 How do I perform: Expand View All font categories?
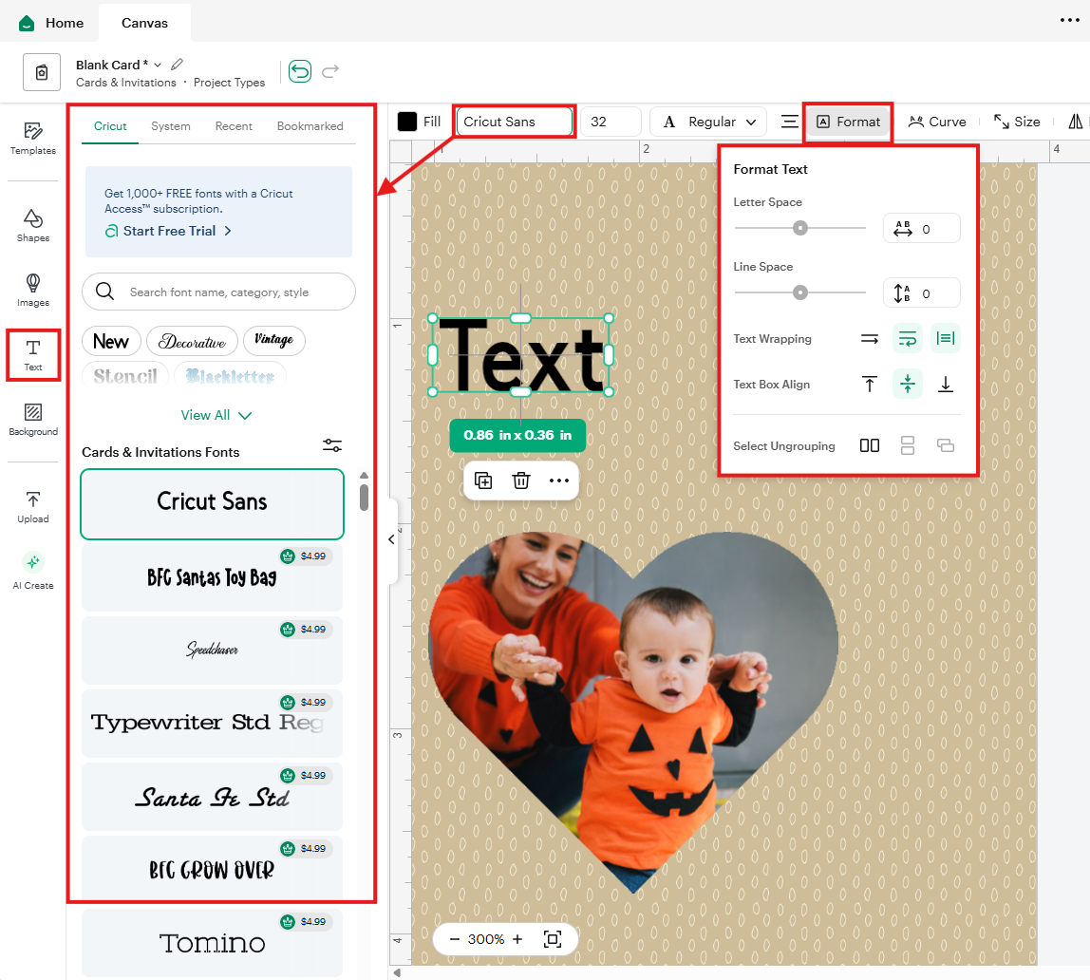tap(216, 415)
